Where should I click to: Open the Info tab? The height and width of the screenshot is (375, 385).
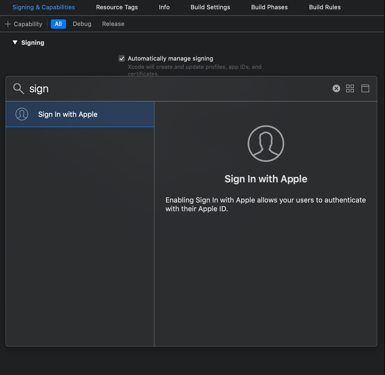coord(164,7)
